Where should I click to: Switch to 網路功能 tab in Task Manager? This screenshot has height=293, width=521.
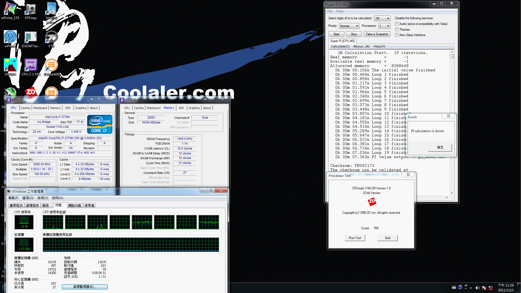pos(75,206)
